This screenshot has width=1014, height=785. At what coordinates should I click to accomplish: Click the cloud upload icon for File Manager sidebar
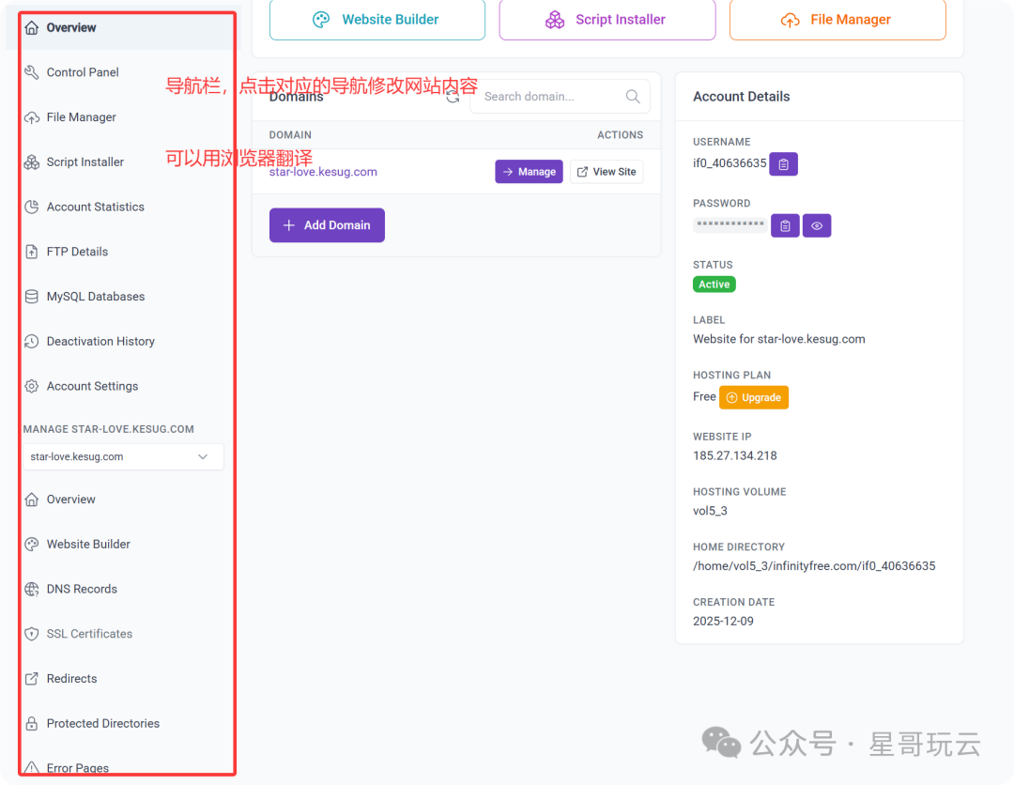click(x=32, y=117)
